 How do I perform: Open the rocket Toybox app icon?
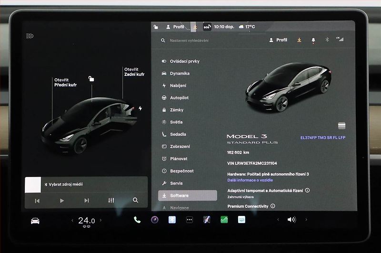pyautogui.click(x=207, y=220)
